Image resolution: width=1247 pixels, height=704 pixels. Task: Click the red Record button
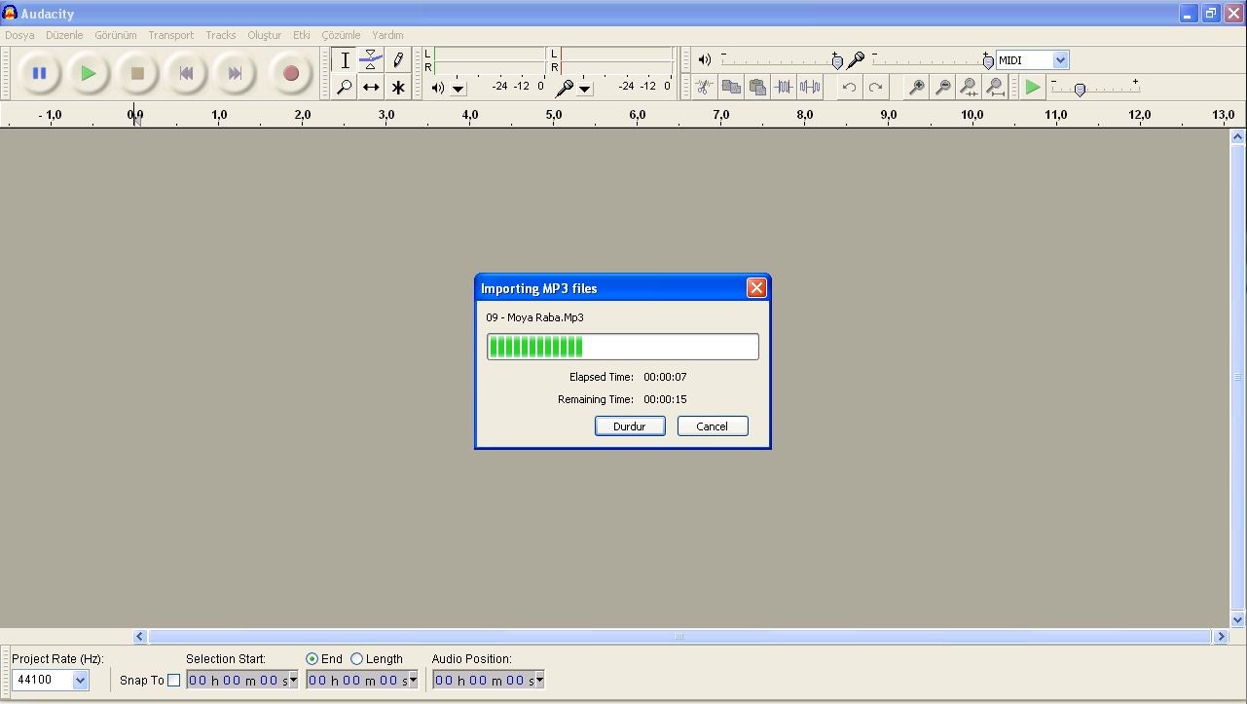(290, 73)
